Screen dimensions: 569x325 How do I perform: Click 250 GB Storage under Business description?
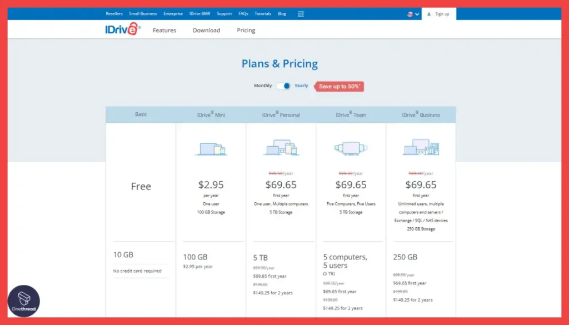pos(421,229)
